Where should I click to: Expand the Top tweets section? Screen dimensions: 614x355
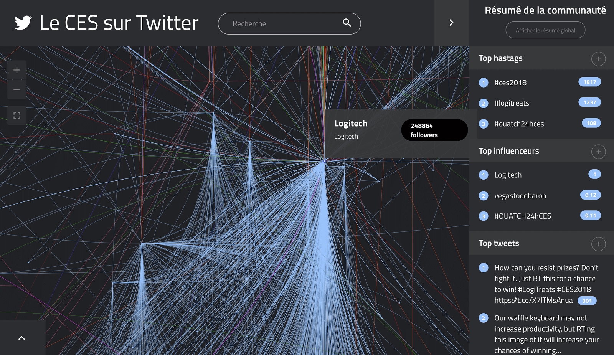pyautogui.click(x=599, y=244)
